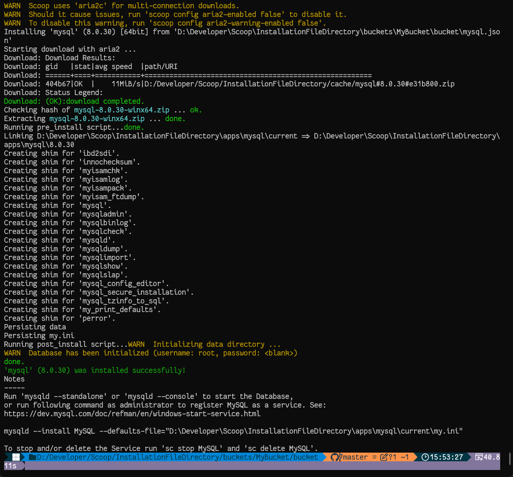Click the 15:53:27 time in the prompt
The image size is (513, 477).
[446, 457]
